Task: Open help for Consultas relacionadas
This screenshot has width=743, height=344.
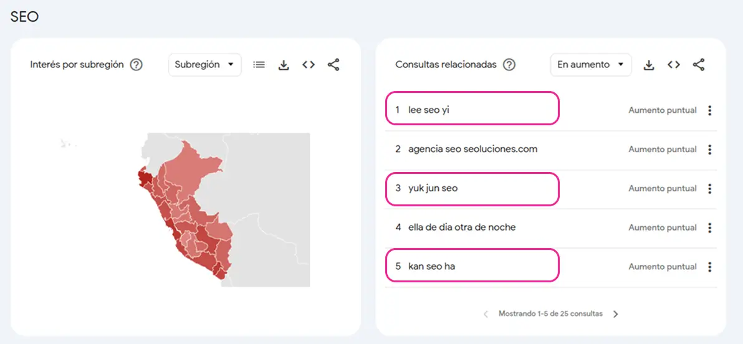Action: click(509, 65)
